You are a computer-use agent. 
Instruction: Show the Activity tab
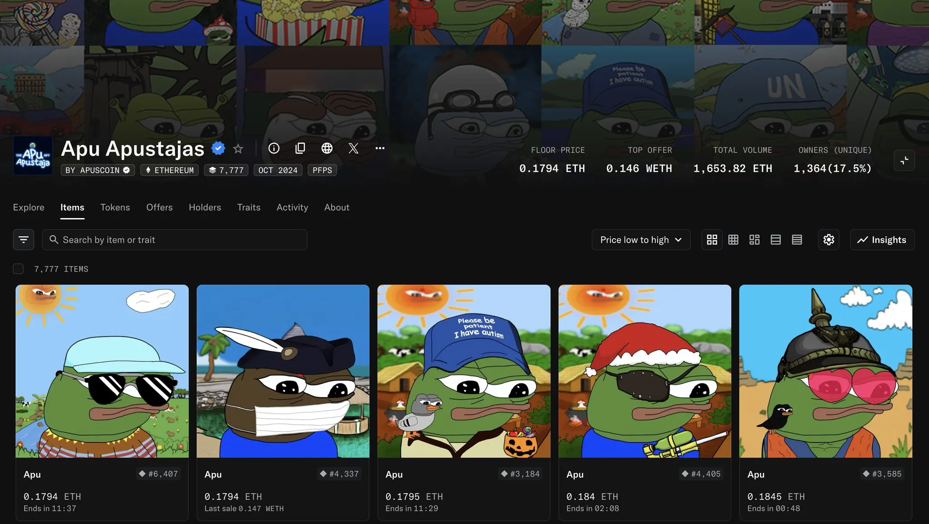(292, 207)
